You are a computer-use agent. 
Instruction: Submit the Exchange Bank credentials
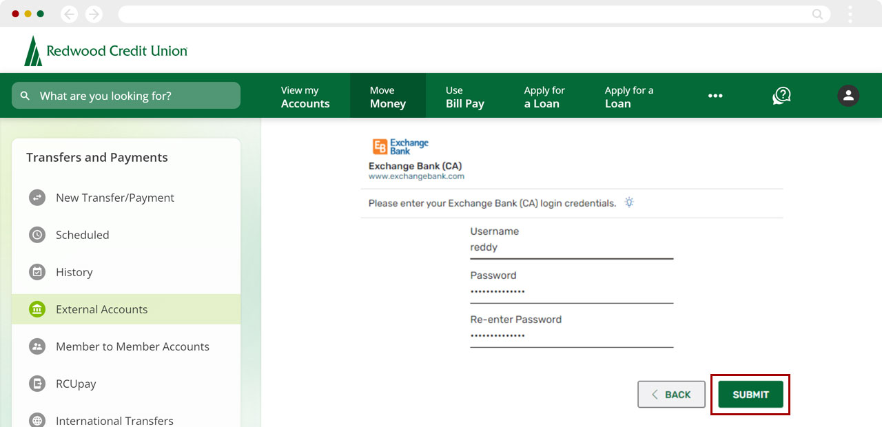coord(750,395)
